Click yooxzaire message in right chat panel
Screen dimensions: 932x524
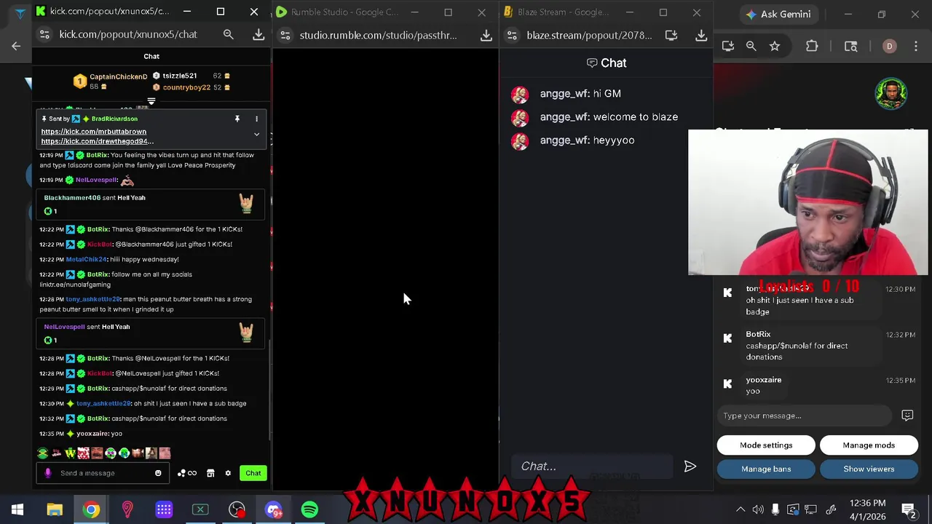[764, 386]
